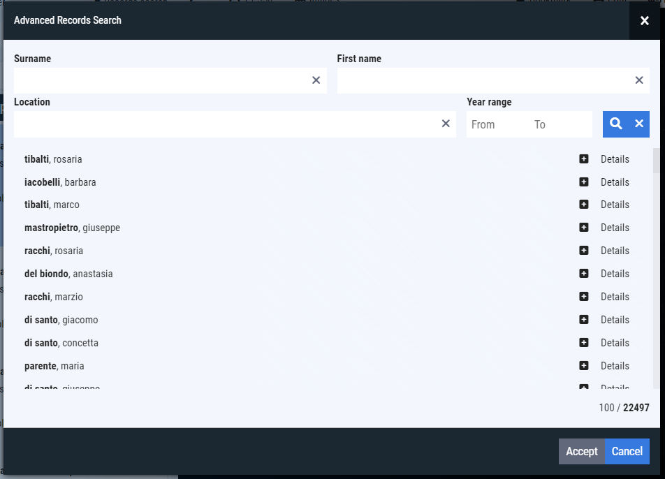Open Details for mastropietro, giuseppe

tap(615, 227)
